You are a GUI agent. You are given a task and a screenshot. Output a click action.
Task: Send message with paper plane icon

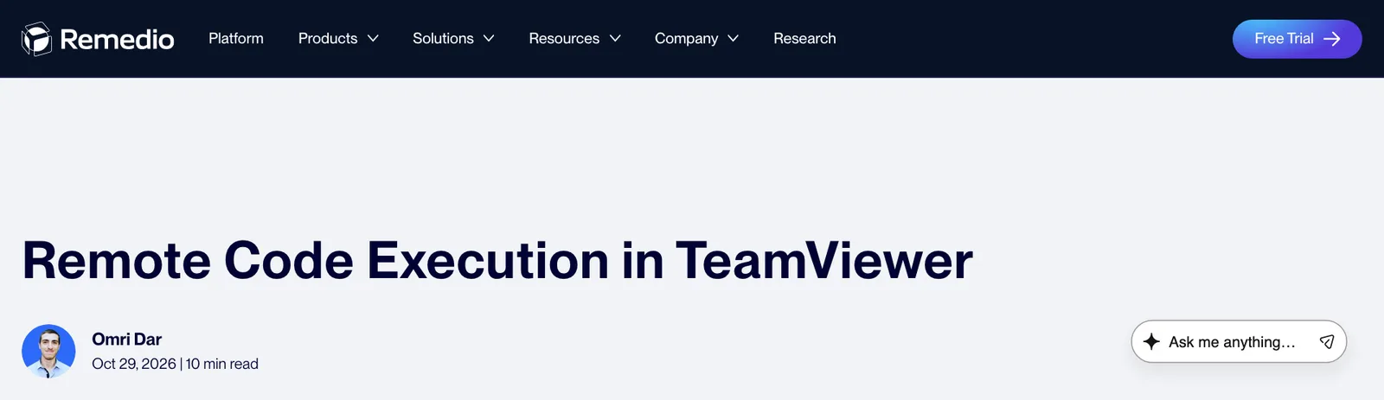1327,341
